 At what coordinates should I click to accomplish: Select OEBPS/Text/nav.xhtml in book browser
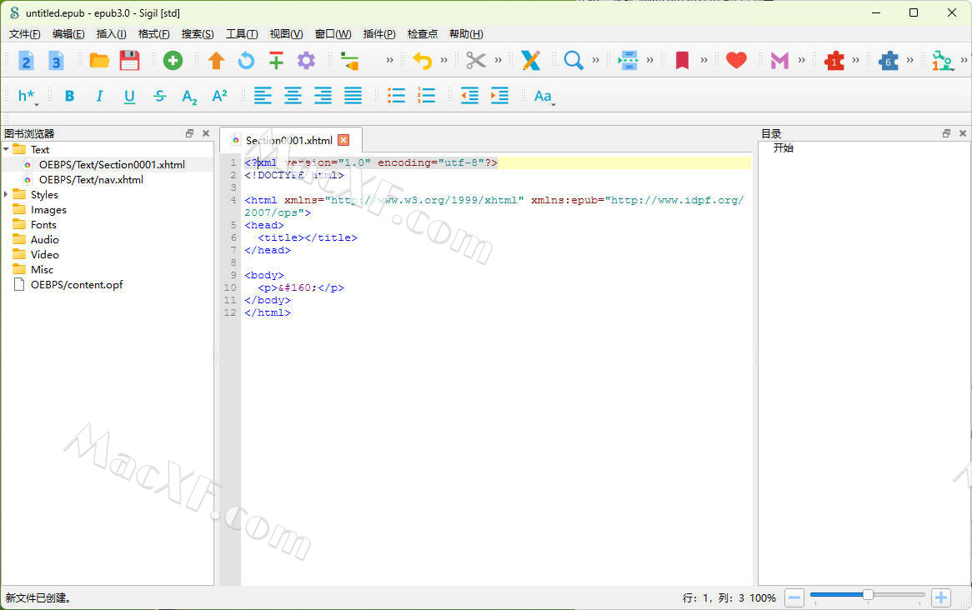91,180
